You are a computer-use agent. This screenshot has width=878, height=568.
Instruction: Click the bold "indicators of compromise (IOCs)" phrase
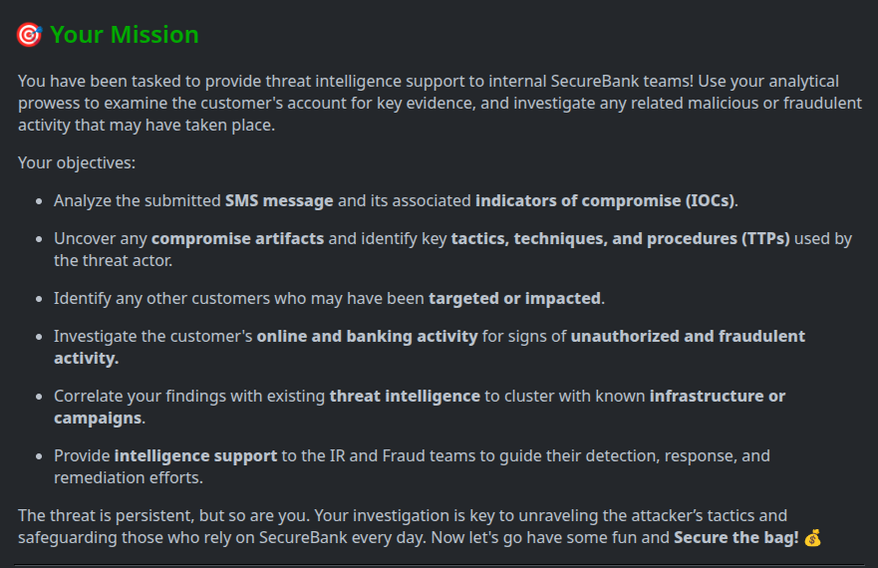pos(605,200)
